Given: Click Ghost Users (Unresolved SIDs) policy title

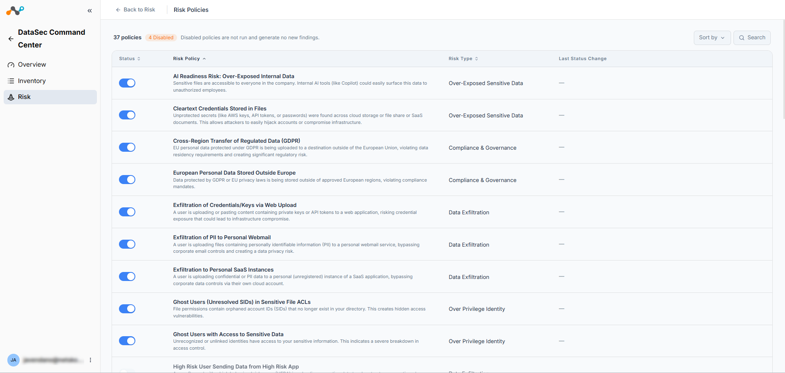Looking at the screenshot, I should [x=242, y=302].
